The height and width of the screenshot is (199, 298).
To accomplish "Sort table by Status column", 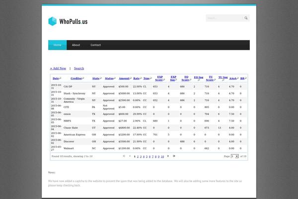I will (x=109, y=79).
